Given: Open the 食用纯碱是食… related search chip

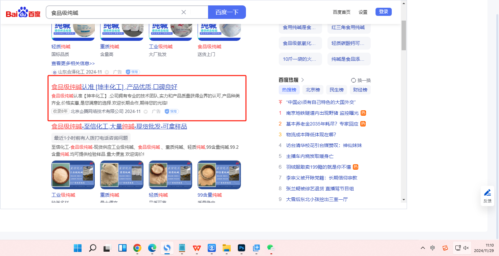Looking at the screenshot, I should coord(300,27).
